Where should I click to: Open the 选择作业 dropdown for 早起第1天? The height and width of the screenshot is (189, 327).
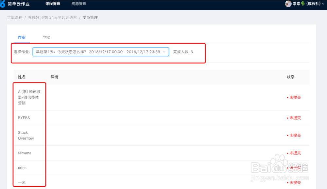coord(101,52)
